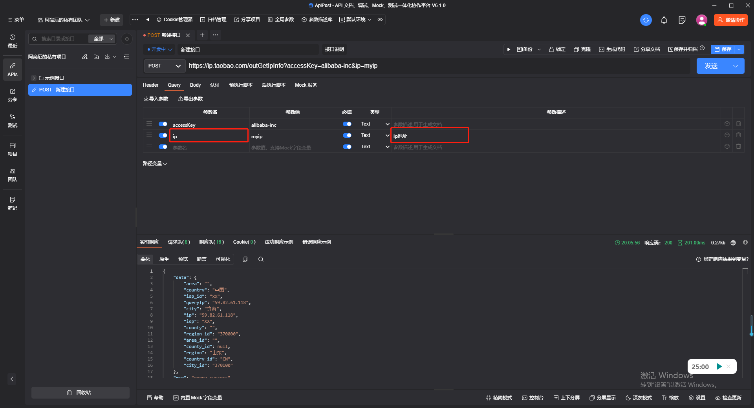The width and height of the screenshot is (754, 408).
Task: Open the 分享 sidebar section
Action: coord(13,95)
